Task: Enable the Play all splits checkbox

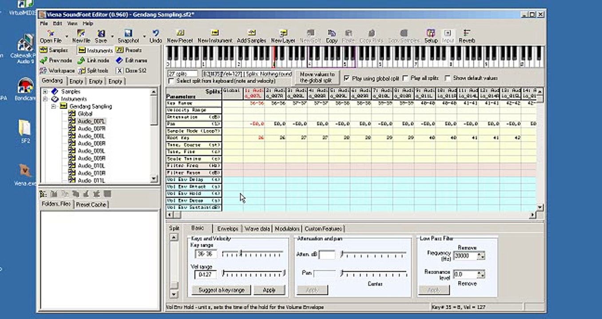Action: 405,78
